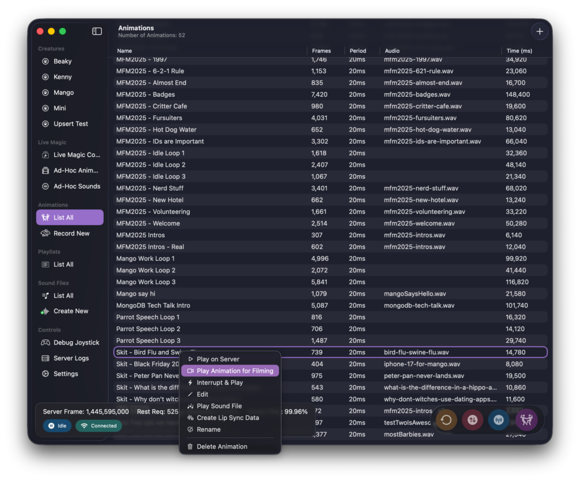The image size is (580, 481).
Task: Click the Connected status indicator
Action: [99, 426]
